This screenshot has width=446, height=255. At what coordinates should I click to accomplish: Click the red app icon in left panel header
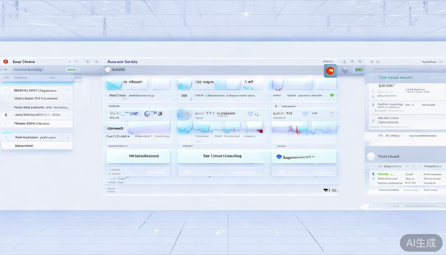tap(6, 61)
